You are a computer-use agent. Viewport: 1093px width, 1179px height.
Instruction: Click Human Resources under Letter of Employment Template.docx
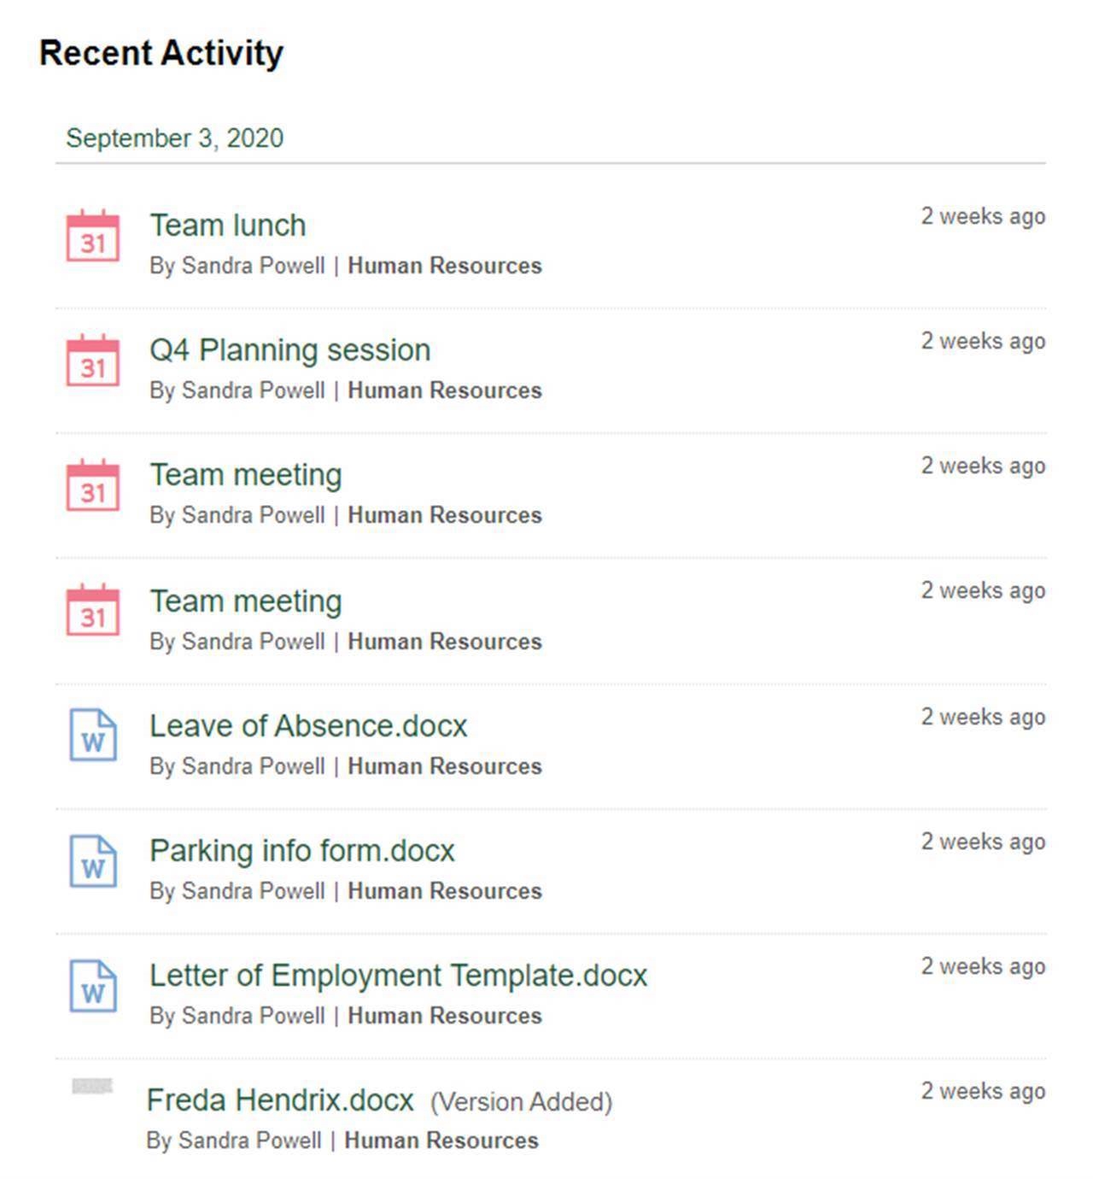(x=445, y=1016)
